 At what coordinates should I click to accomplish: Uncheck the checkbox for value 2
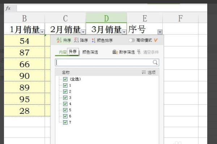point(65,91)
